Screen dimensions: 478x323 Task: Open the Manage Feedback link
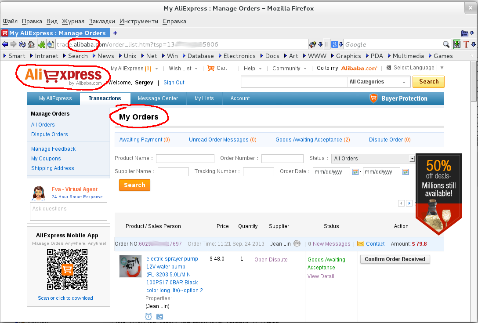(53, 149)
